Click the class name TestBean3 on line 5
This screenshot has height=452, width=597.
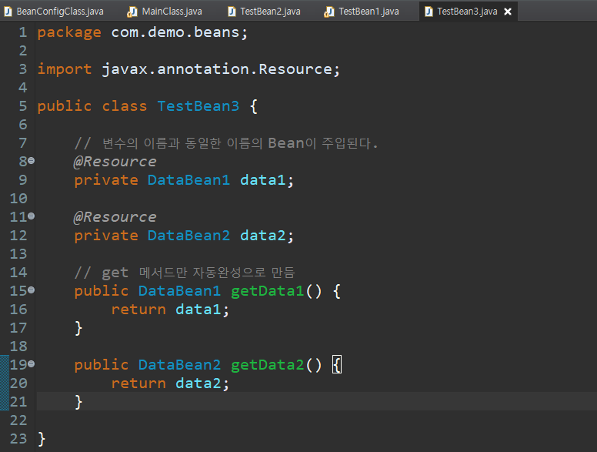click(x=198, y=106)
